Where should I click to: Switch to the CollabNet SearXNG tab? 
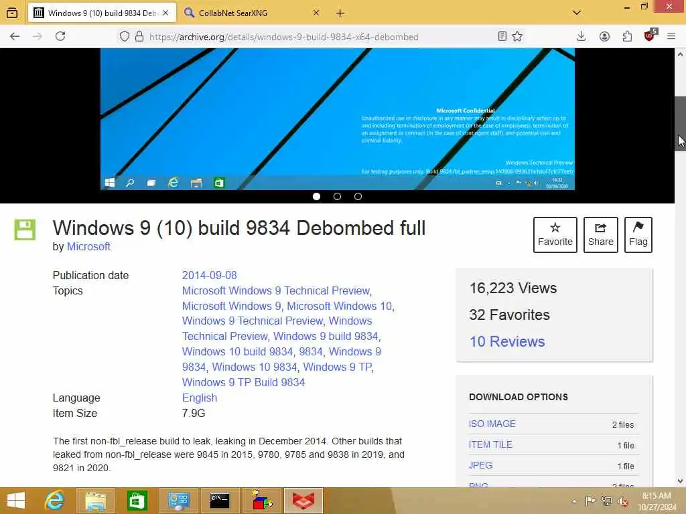click(x=251, y=13)
